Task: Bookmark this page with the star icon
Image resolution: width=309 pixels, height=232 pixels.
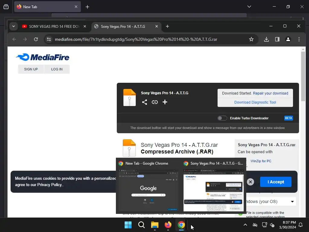Action: (x=251, y=39)
